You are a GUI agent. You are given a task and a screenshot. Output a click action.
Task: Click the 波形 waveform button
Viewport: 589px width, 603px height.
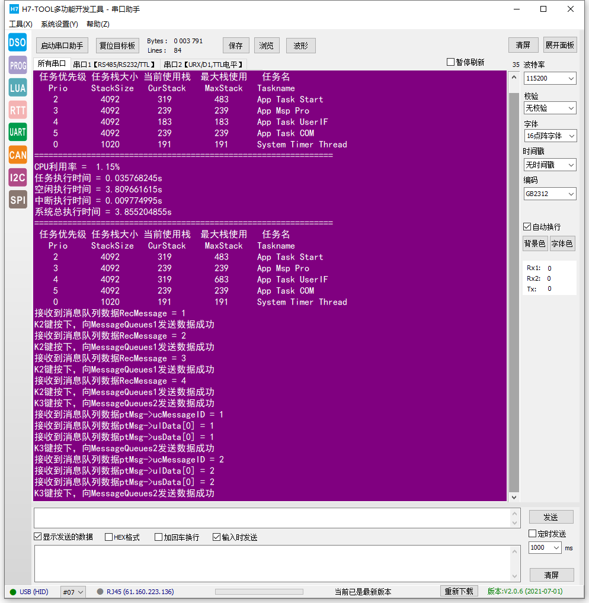(x=301, y=46)
